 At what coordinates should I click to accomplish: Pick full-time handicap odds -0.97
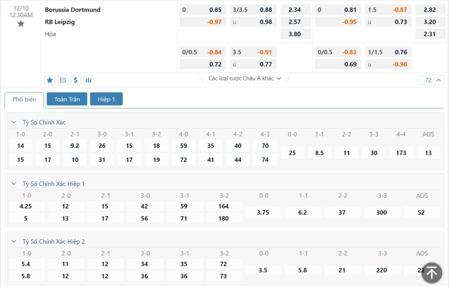pos(203,22)
